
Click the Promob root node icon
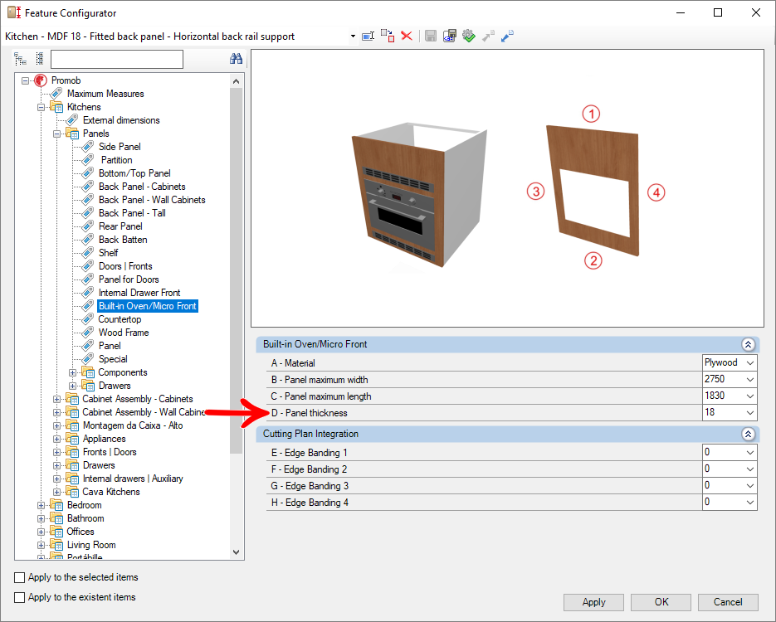coord(41,80)
